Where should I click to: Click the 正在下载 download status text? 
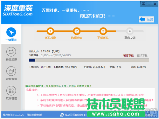(46, 67)
